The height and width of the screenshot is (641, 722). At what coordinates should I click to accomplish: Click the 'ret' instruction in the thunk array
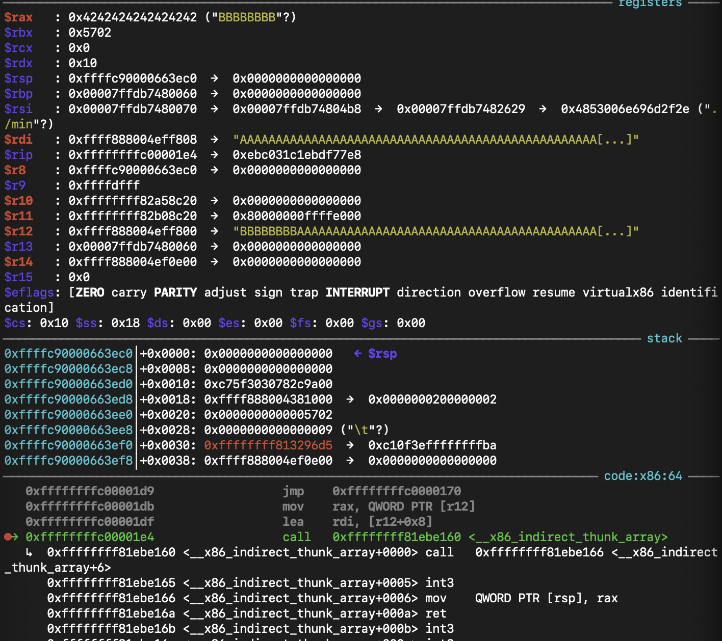(435, 613)
